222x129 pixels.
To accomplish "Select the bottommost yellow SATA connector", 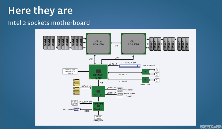I will point(76,93).
